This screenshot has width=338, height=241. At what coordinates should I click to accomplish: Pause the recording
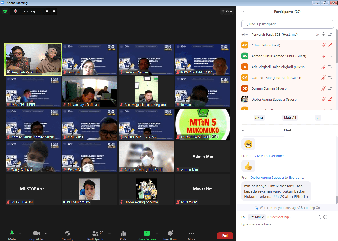[x=47, y=11]
